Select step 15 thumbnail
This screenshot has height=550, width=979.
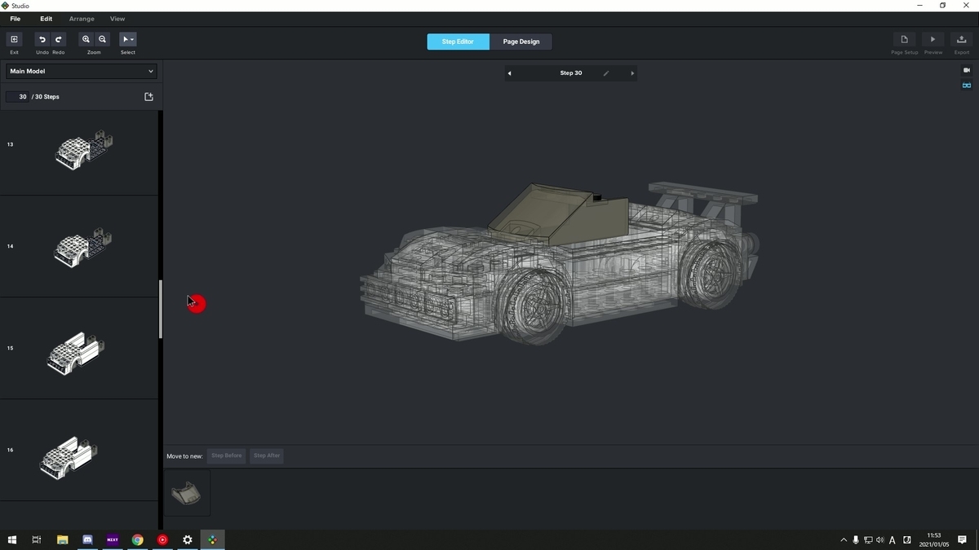point(79,348)
